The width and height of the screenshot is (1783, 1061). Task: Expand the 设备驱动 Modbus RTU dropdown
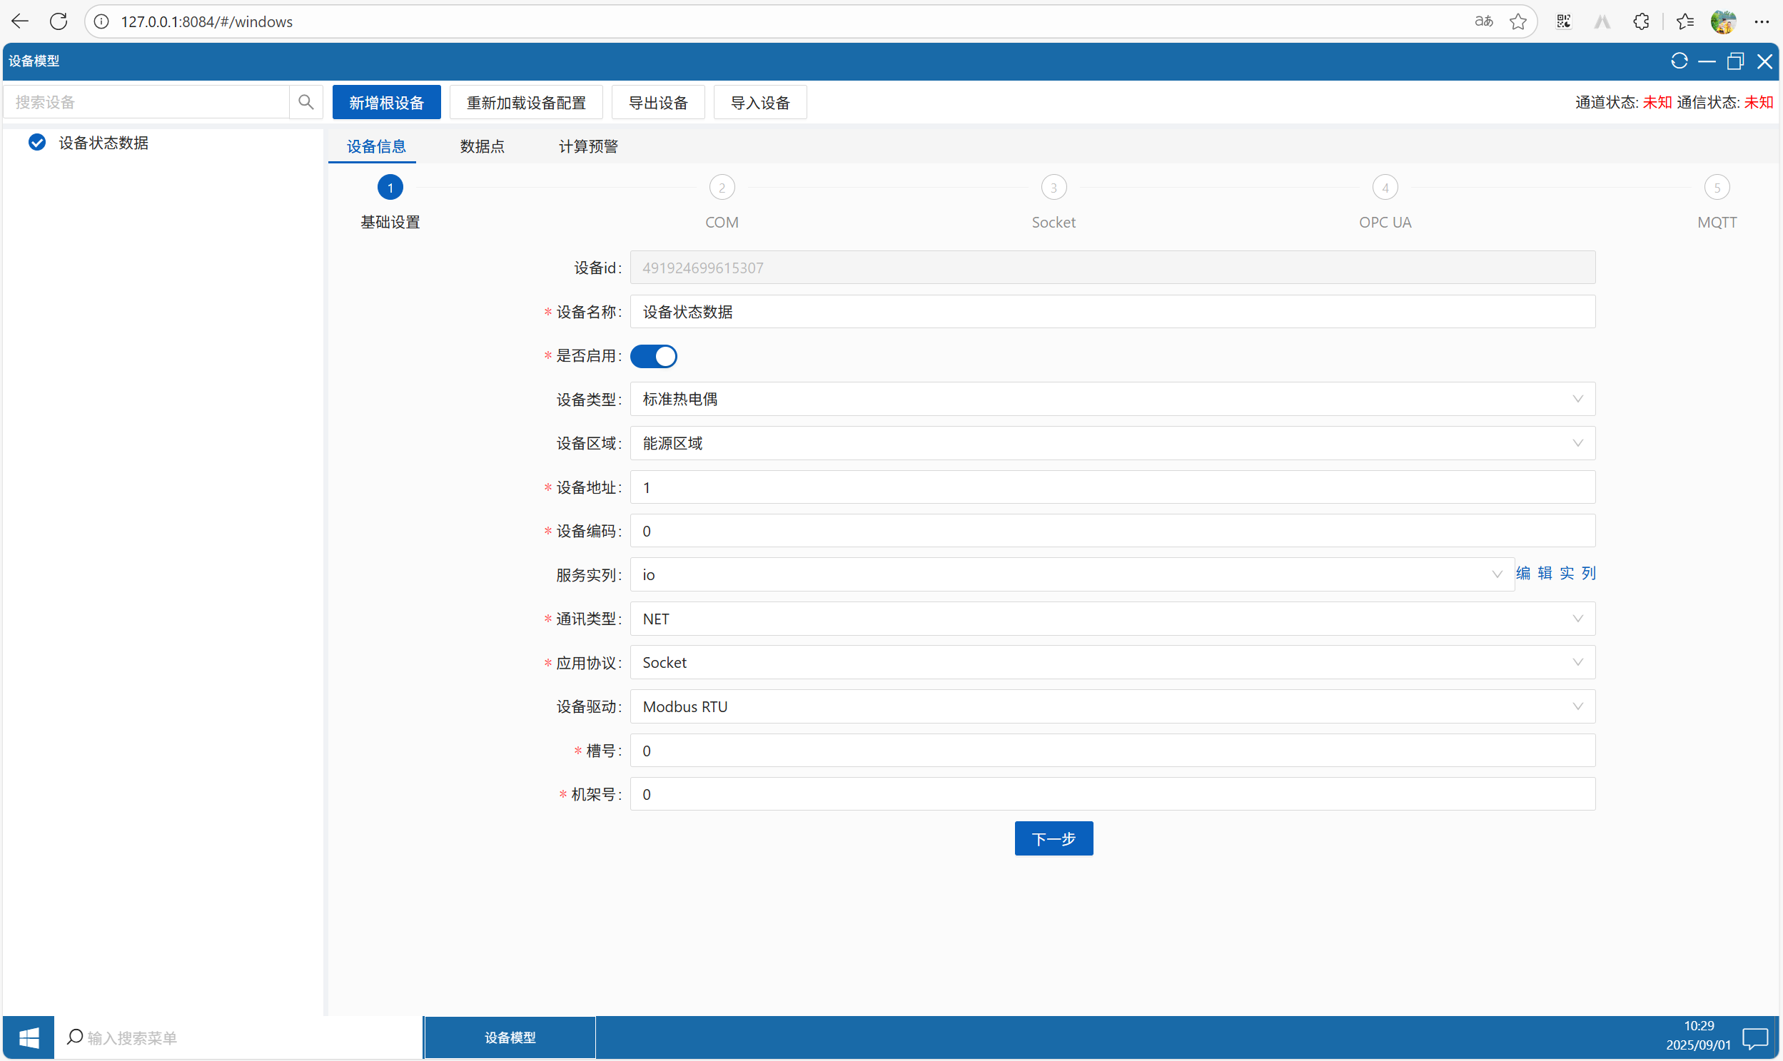pos(1111,706)
